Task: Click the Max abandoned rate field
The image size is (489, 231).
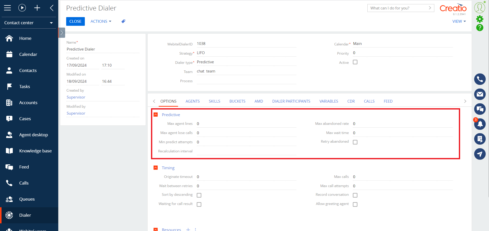Action: 403,124
